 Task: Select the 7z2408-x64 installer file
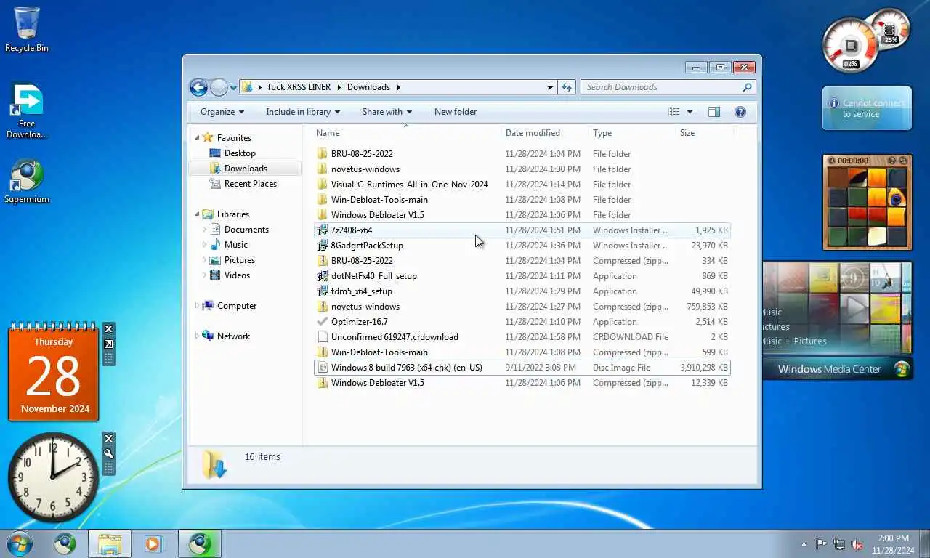click(522, 230)
